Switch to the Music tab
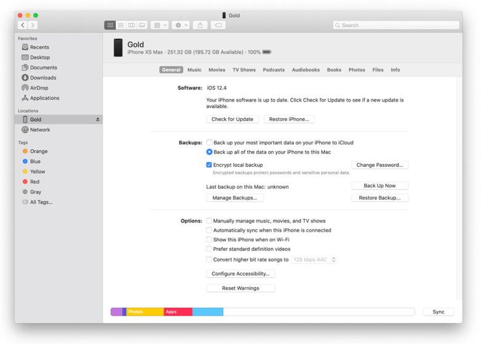 point(194,70)
